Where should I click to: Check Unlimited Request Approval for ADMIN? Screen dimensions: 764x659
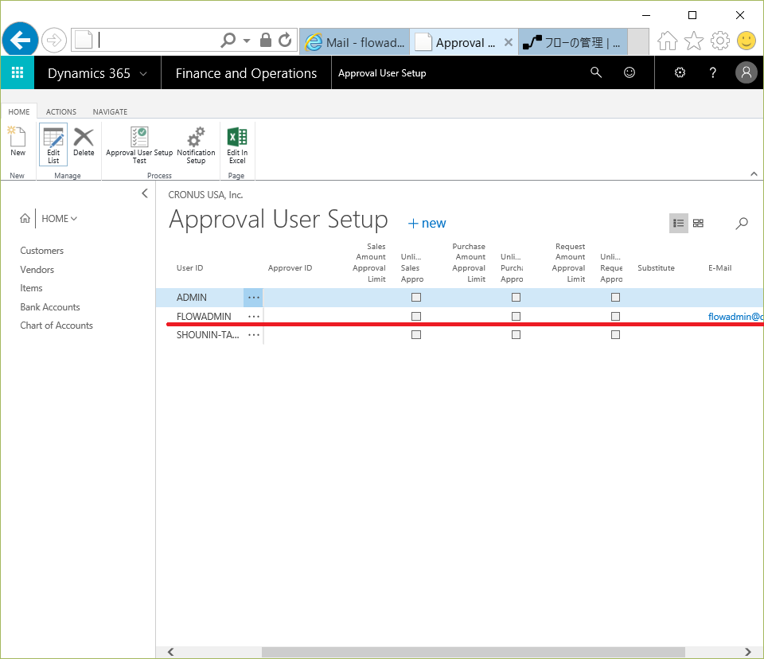pyautogui.click(x=615, y=298)
